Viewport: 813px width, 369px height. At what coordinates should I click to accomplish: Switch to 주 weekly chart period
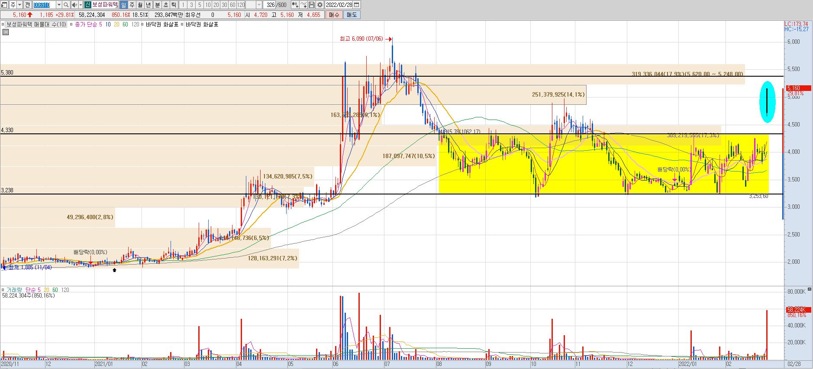[x=132, y=5]
